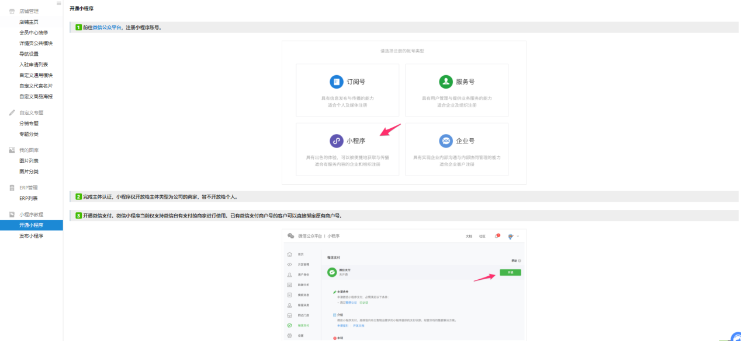
Task: Click the blue 企业号 envelope icon
Action: click(x=446, y=141)
